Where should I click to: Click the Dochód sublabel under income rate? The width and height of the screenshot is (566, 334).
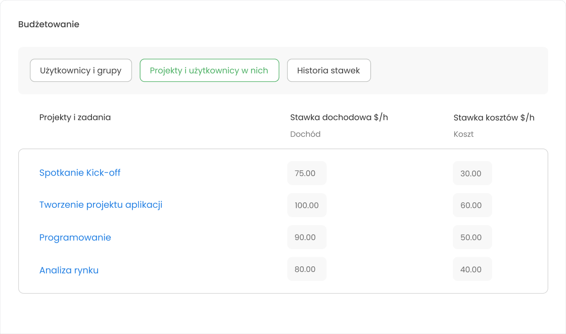click(305, 134)
